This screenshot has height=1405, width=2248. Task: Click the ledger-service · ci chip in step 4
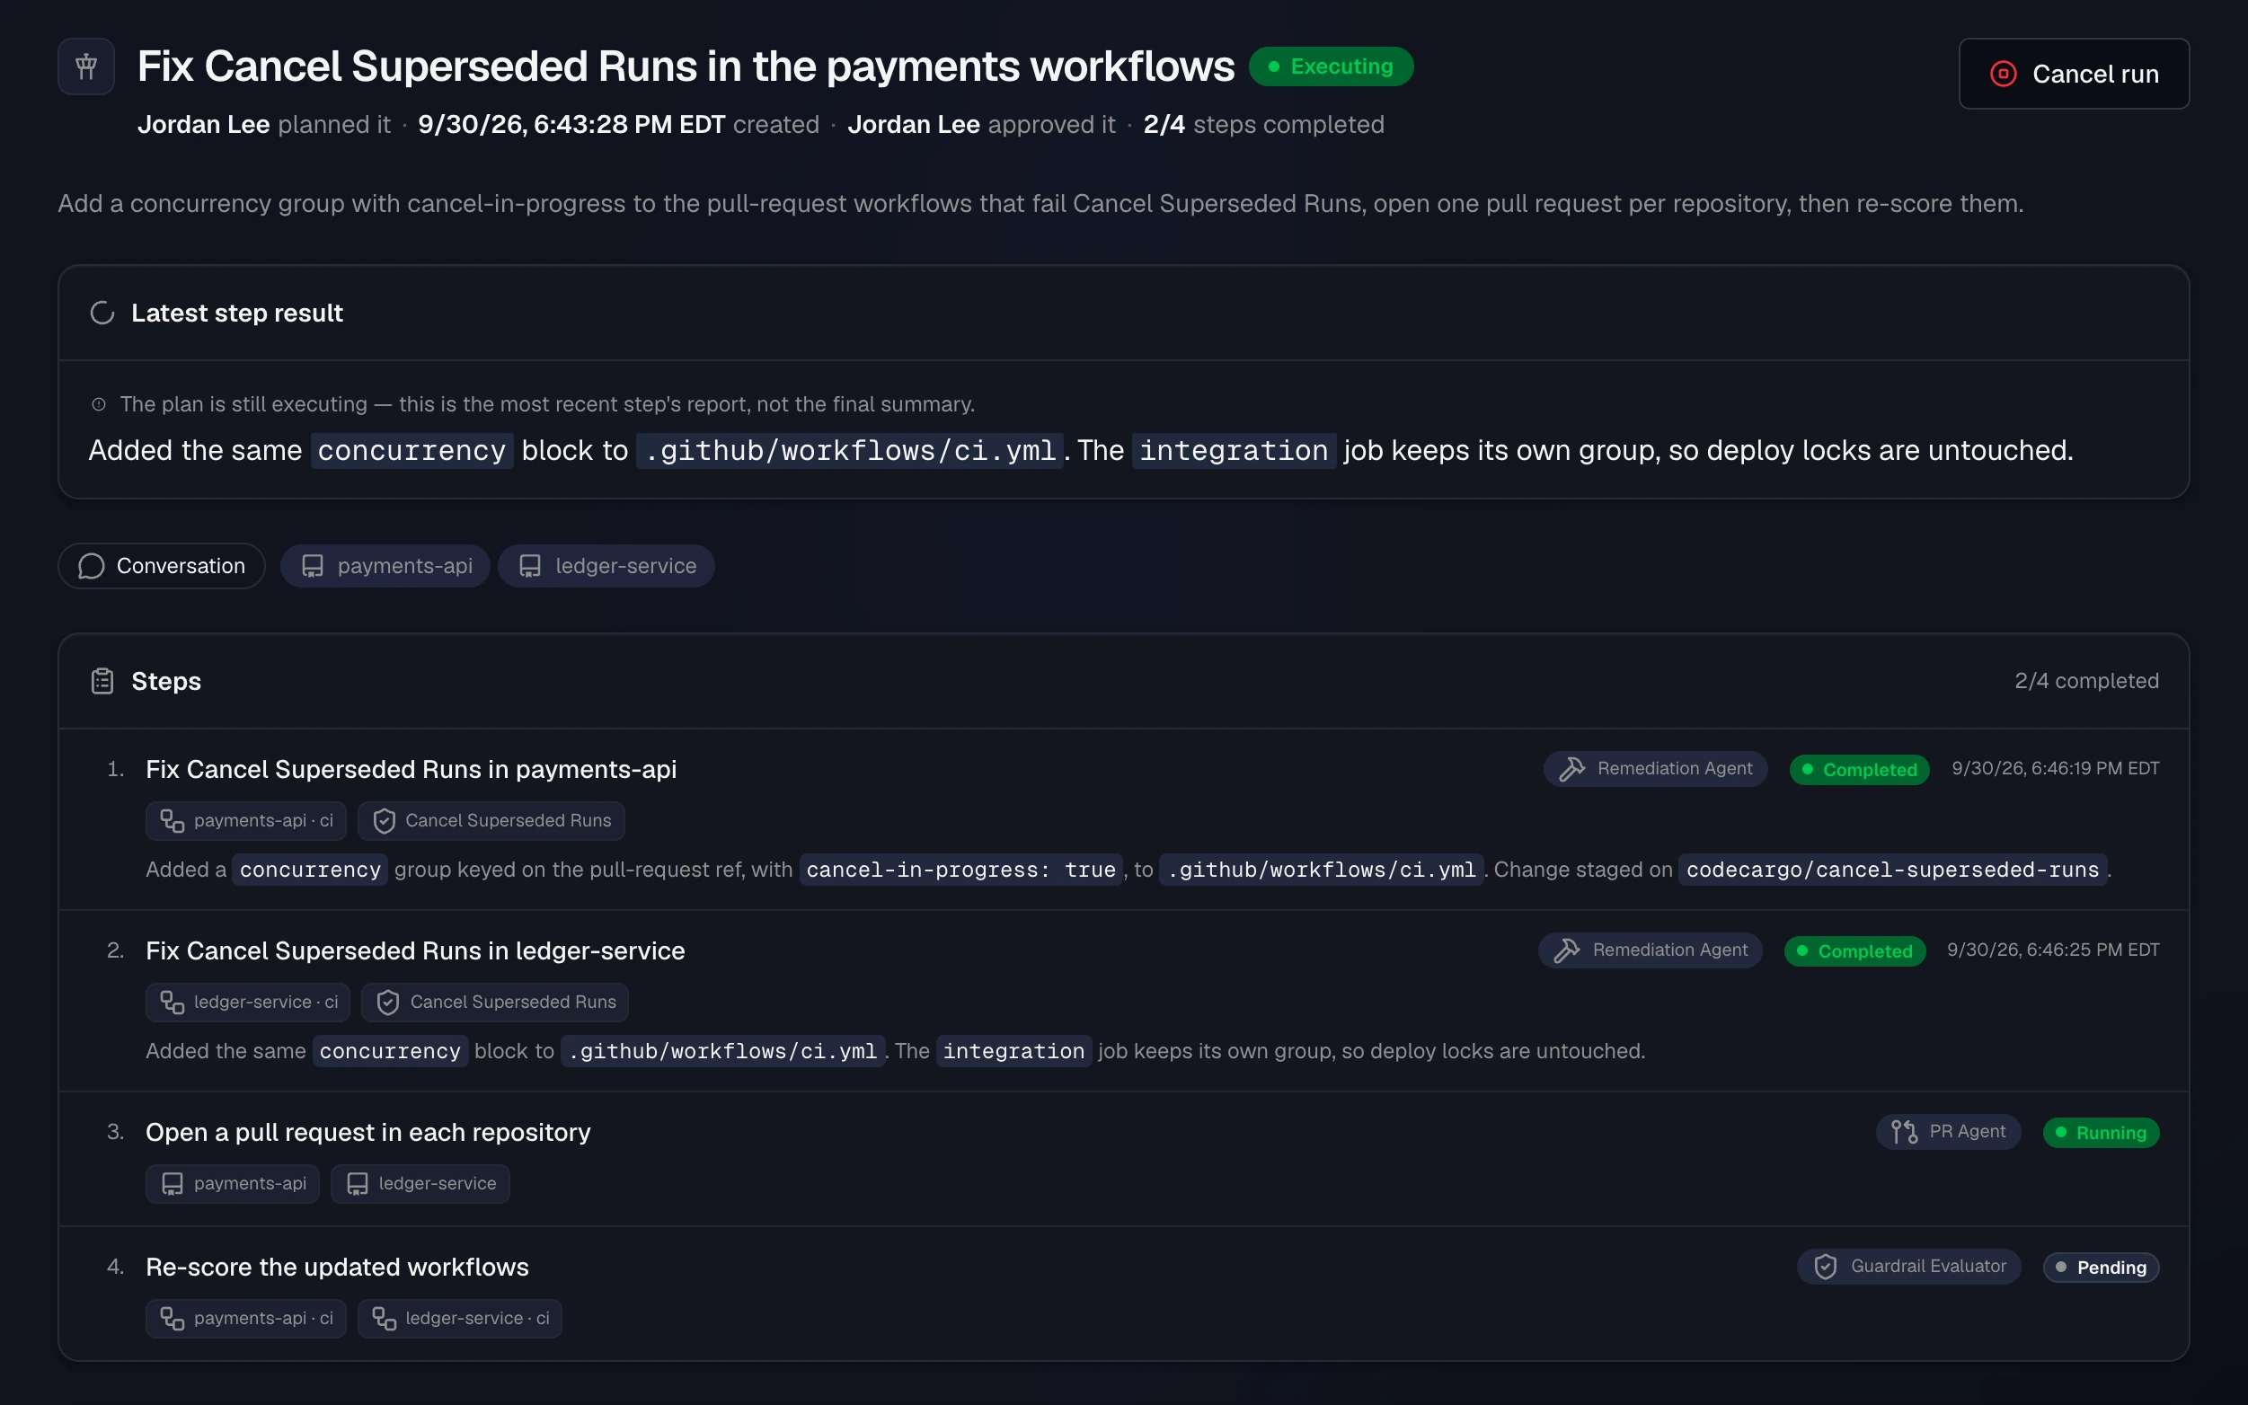click(460, 1318)
